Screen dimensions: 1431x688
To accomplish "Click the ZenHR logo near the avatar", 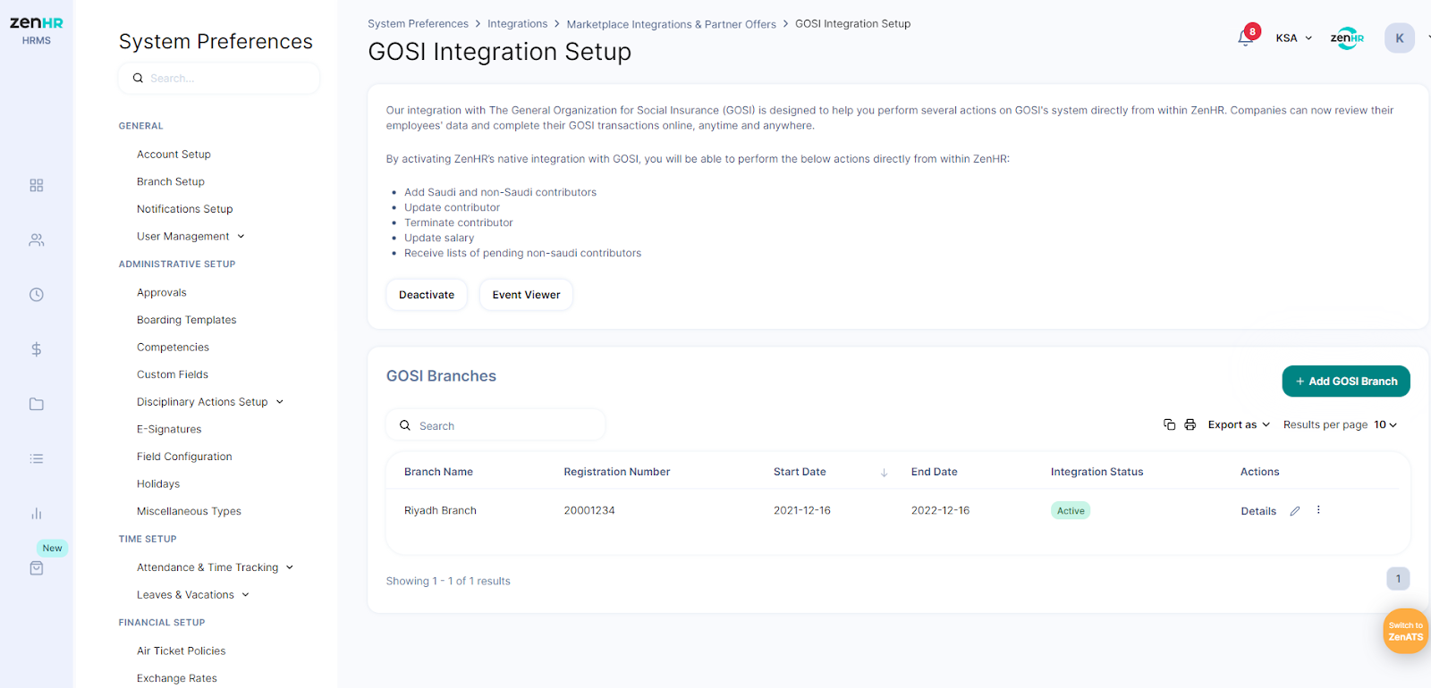I will coord(1347,38).
